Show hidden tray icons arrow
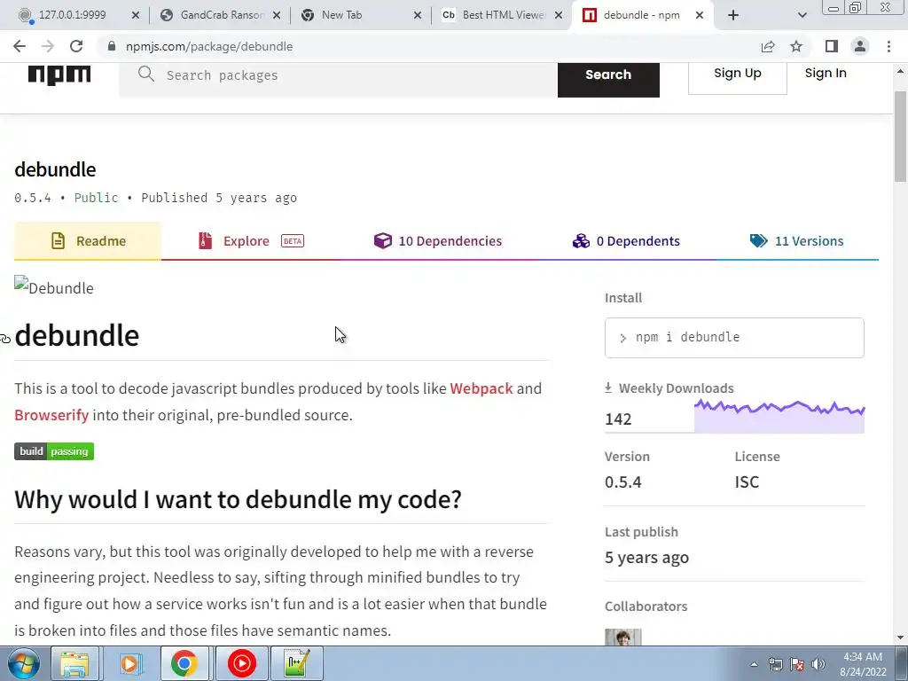This screenshot has height=681, width=908. coord(754,664)
